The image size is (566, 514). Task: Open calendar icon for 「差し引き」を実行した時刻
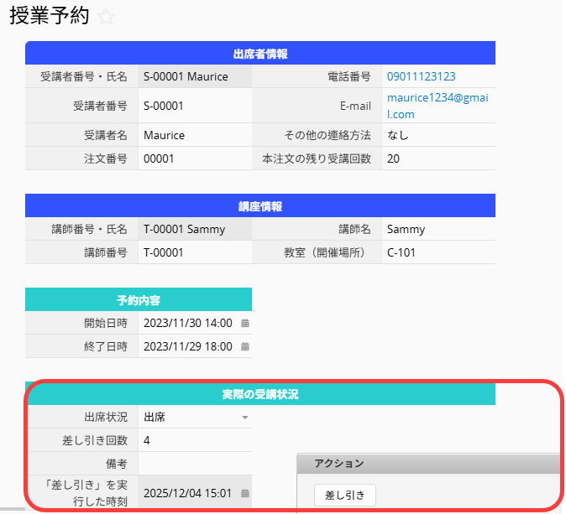tap(245, 493)
